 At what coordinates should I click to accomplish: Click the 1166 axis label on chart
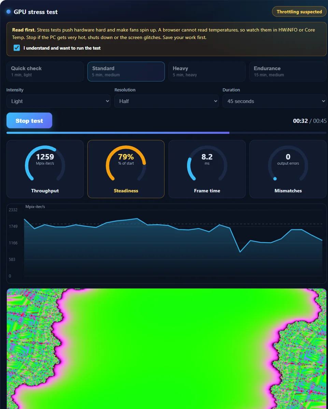tap(13, 243)
